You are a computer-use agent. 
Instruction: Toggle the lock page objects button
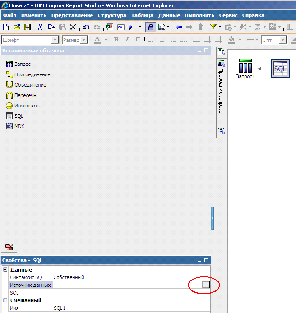click(151, 27)
